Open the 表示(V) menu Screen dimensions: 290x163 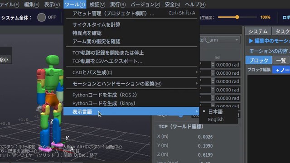pos(52,5)
